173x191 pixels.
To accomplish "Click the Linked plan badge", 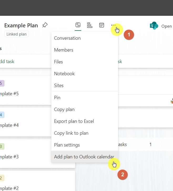I will click(x=17, y=34).
